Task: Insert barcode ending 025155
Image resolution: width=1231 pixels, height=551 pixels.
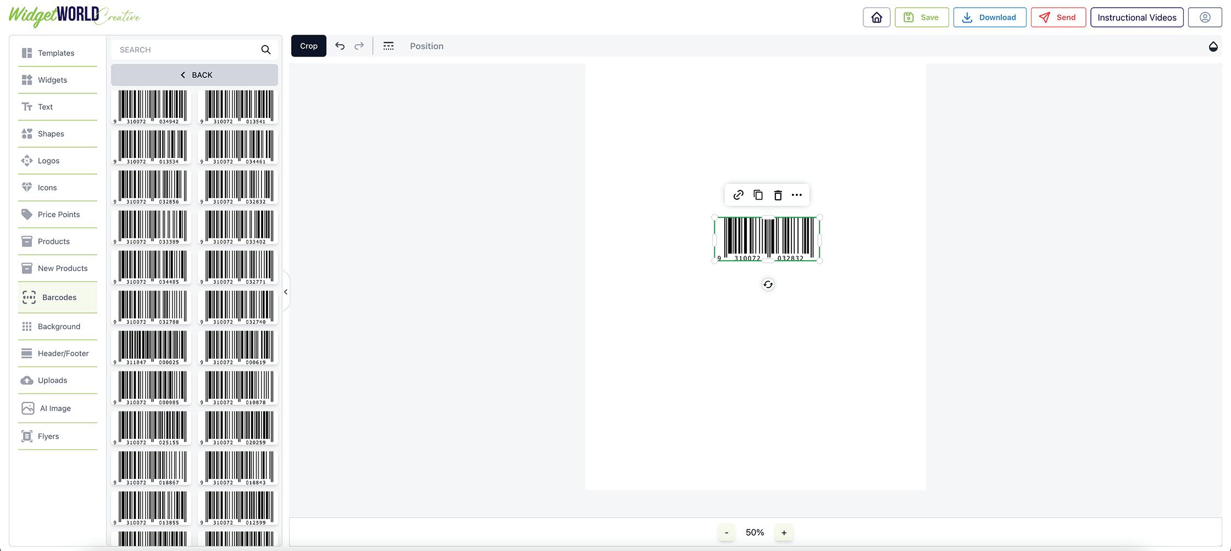Action: (152, 428)
